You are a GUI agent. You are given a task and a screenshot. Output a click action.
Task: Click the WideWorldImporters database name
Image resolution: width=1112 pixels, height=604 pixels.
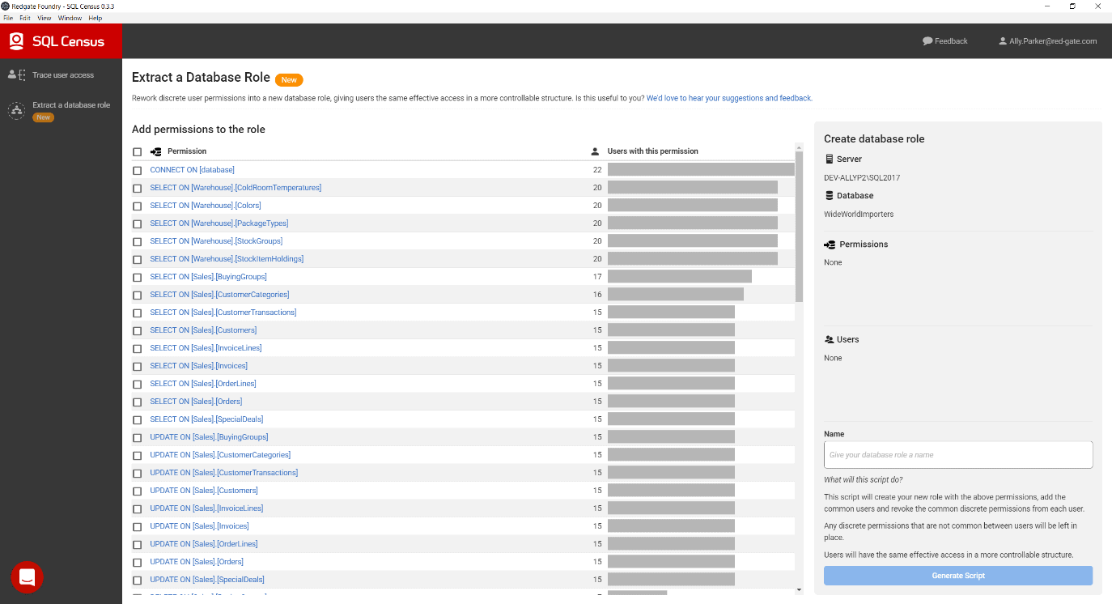pyautogui.click(x=859, y=215)
